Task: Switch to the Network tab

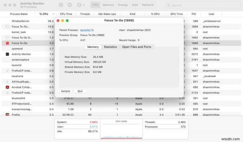Action: click(148, 5)
